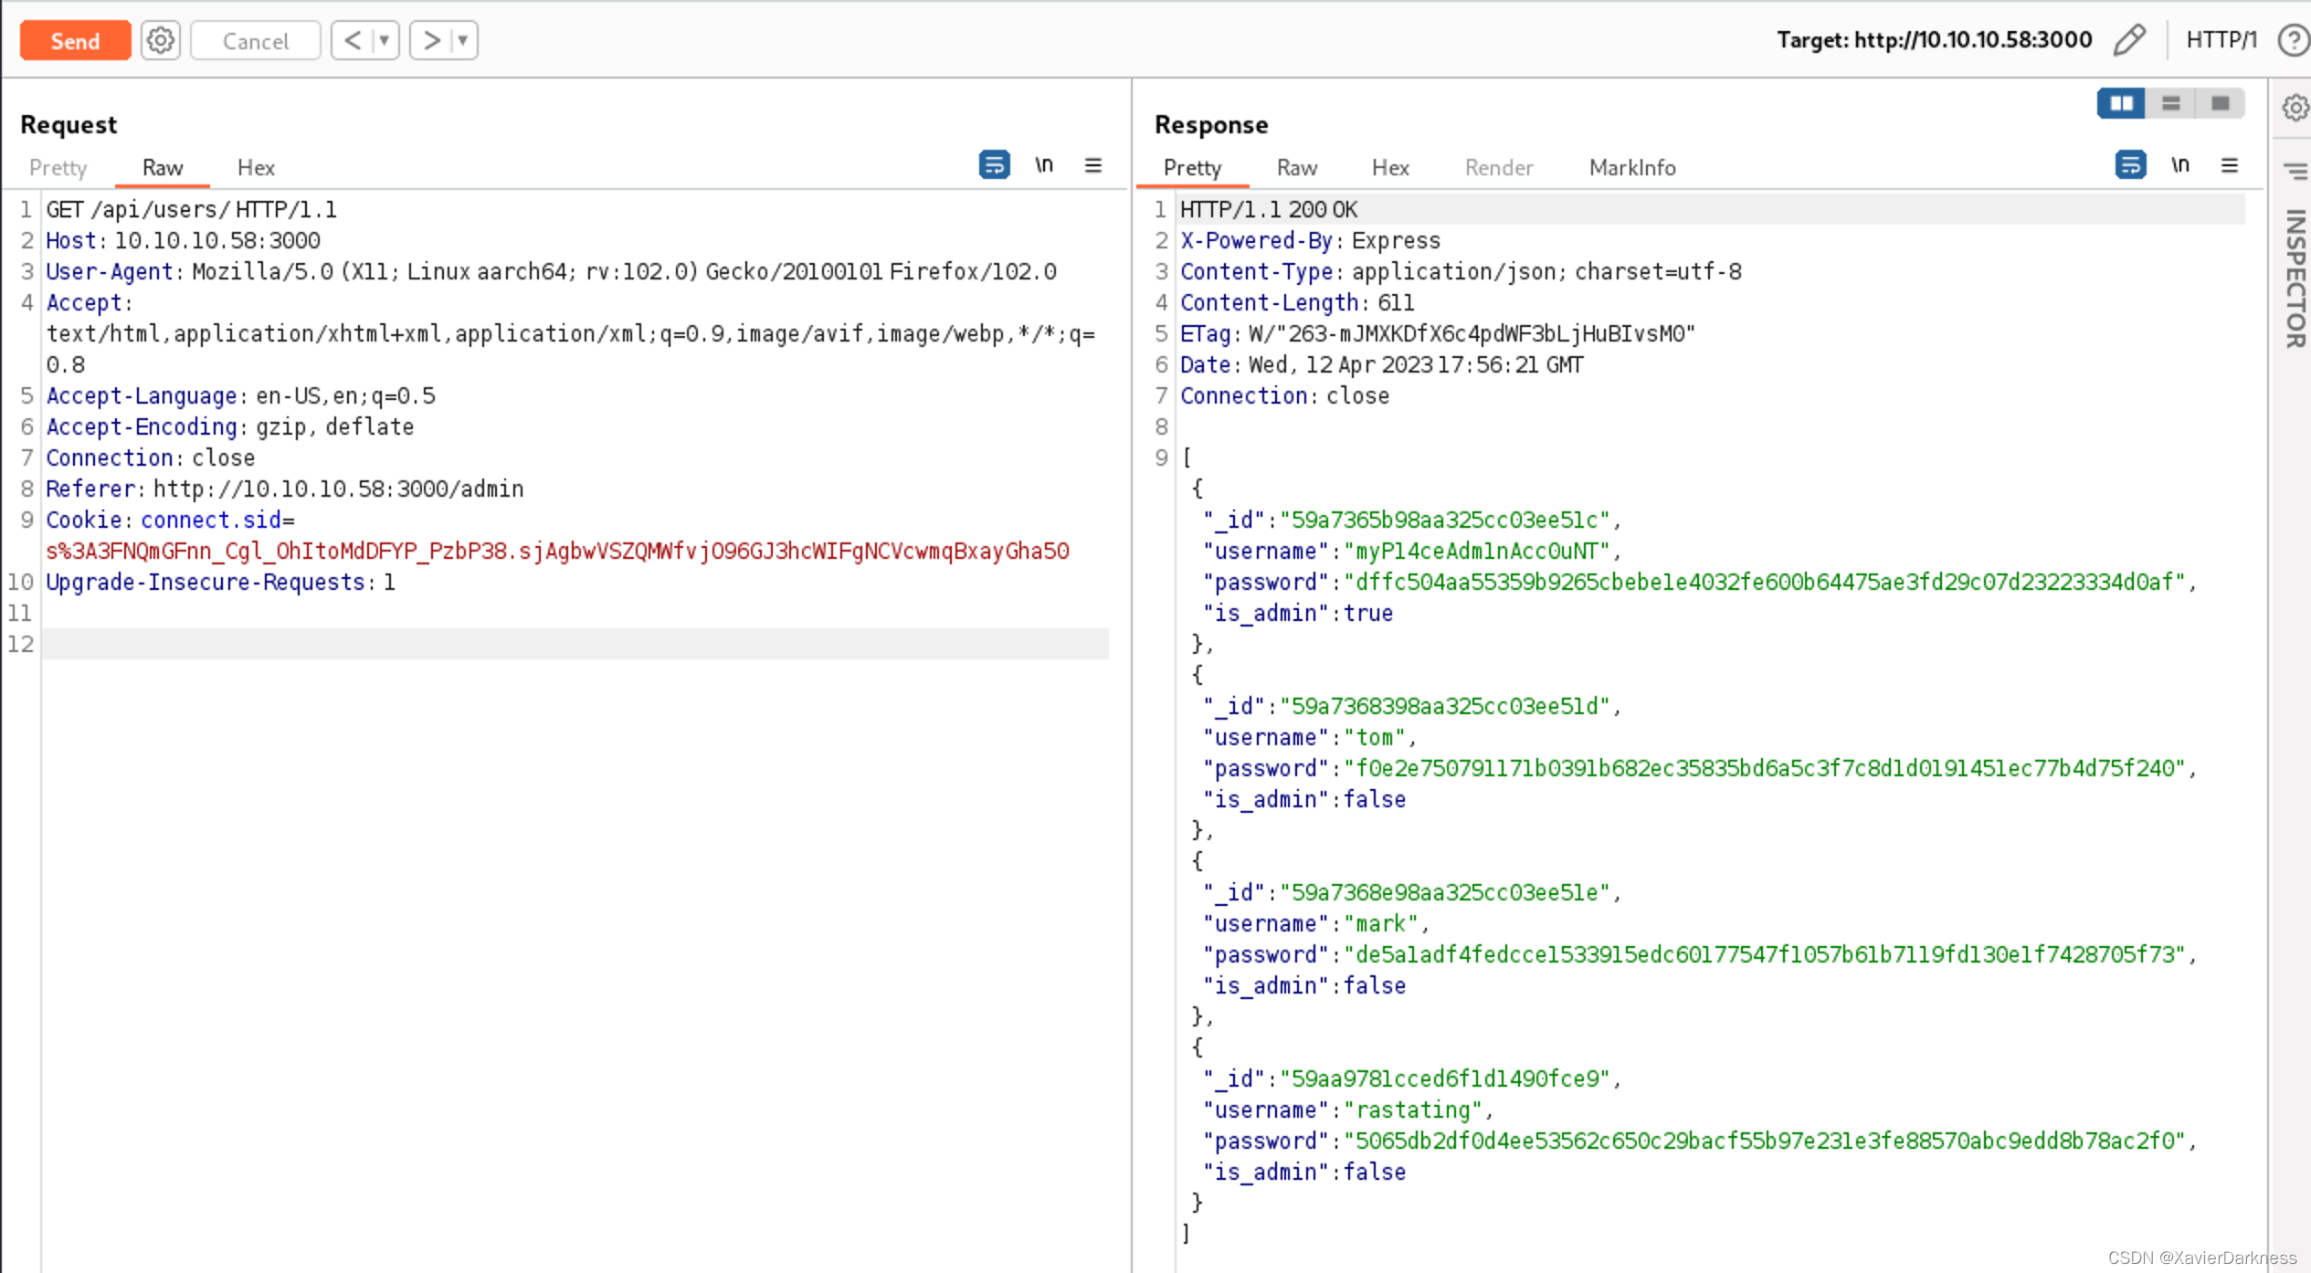Click rastating's password hash starting 5065db
Screen dimensions: 2311x1273
point(1764,1141)
